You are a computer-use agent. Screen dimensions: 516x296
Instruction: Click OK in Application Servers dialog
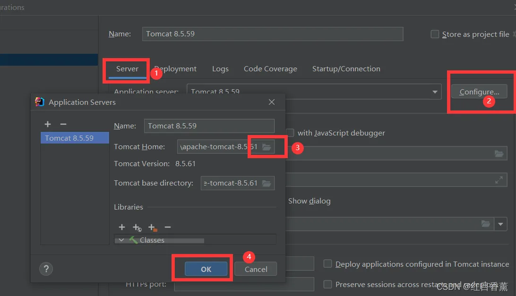click(x=206, y=269)
